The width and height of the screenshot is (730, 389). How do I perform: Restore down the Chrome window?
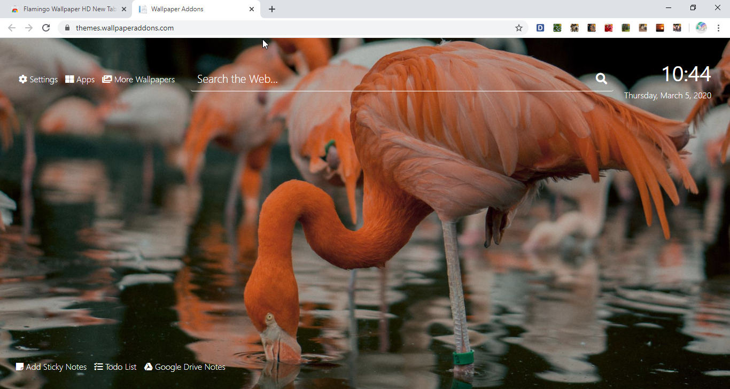tap(693, 7)
